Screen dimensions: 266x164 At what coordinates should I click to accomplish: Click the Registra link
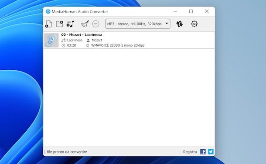[x=190, y=152]
